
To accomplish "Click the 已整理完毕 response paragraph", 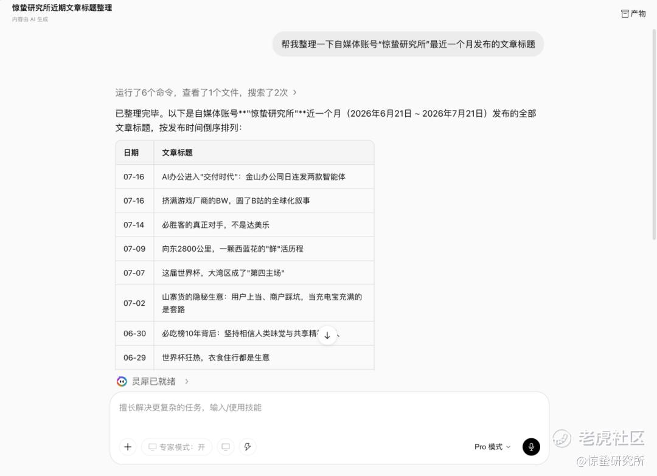I will point(325,120).
